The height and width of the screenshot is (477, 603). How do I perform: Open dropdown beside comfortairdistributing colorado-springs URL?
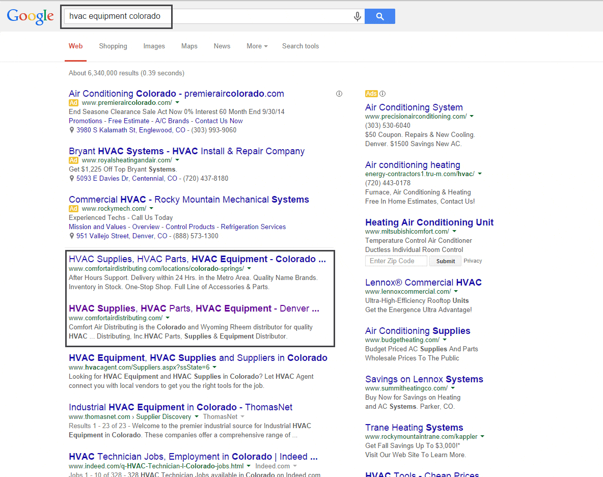249,268
